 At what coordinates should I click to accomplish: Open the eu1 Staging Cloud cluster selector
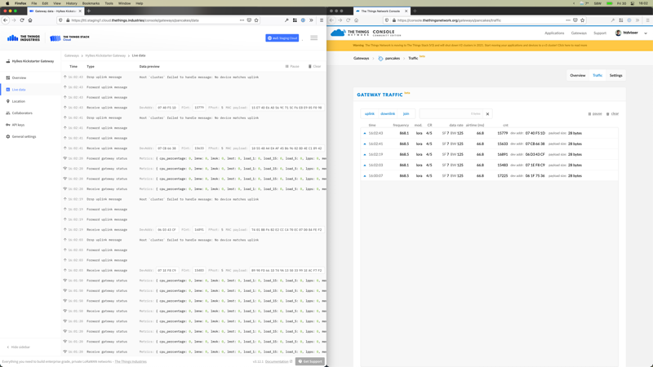click(282, 38)
